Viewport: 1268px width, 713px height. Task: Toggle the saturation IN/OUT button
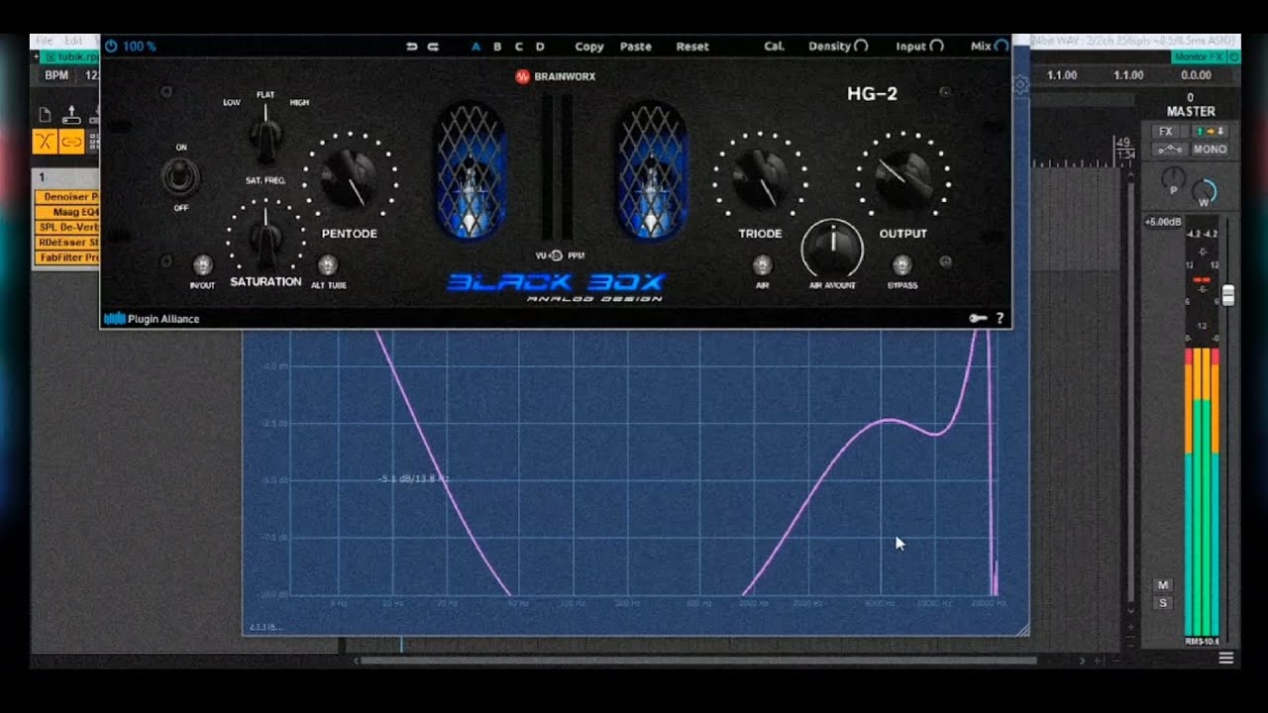pos(202,265)
